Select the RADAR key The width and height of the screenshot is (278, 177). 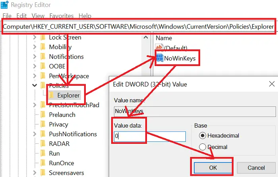[59, 144]
